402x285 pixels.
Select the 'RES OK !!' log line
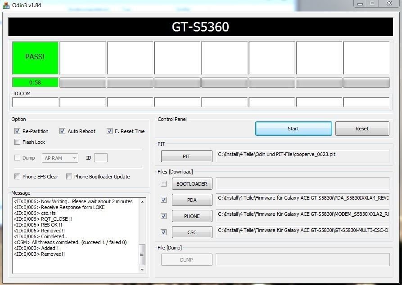coord(38,225)
